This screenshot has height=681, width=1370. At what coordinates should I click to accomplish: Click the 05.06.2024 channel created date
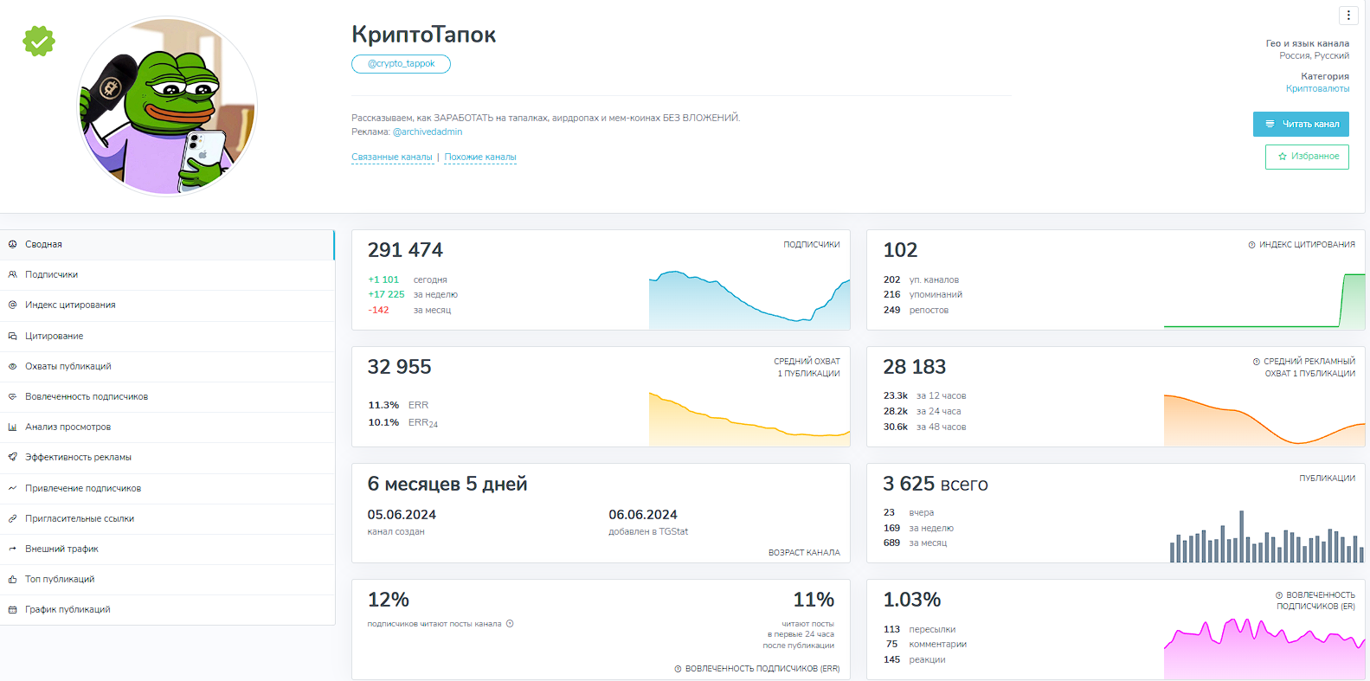pyautogui.click(x=402, y=515)
